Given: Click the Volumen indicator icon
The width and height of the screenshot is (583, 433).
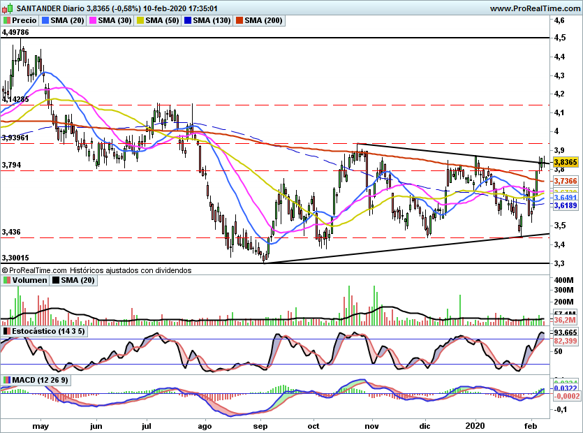Looking at the screenshot, I should click(x=7, y=280).
